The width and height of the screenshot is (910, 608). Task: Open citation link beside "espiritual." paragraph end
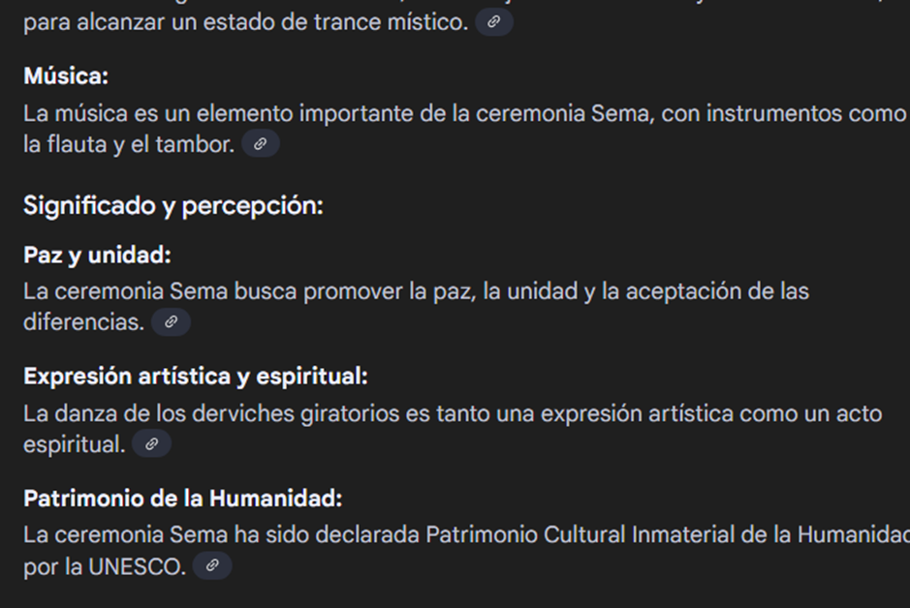tap(151, 444)
